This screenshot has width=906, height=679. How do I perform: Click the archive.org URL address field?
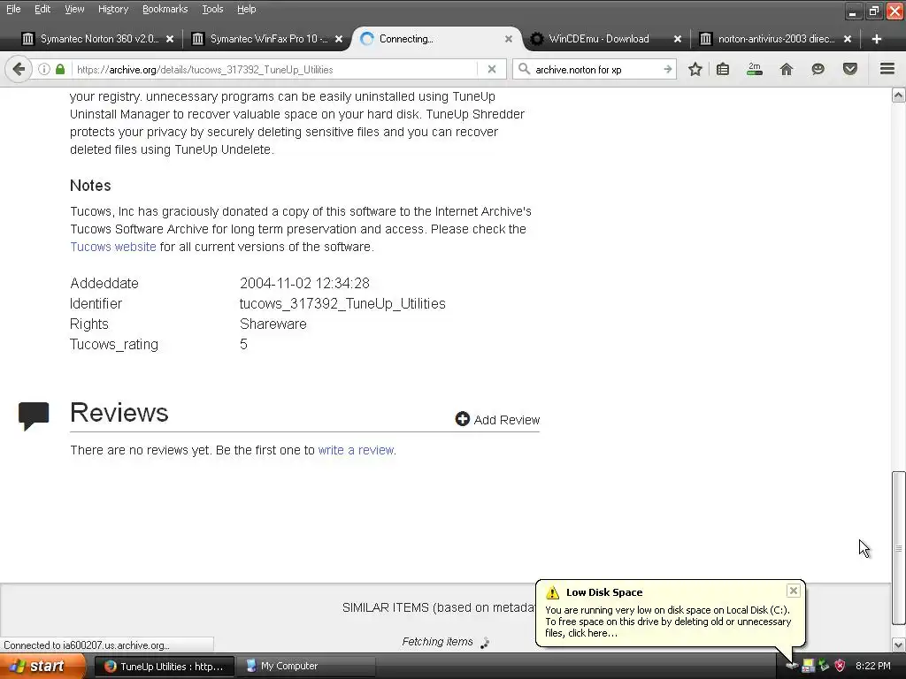point(276,69)
